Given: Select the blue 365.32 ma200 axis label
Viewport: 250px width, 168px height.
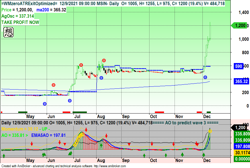Looking at the screenshot, I should click(x=241, y=82).
